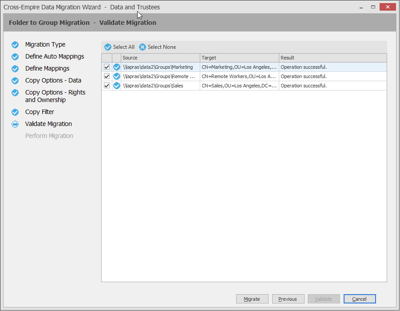Cancel the migration wizard

(360, 299)
